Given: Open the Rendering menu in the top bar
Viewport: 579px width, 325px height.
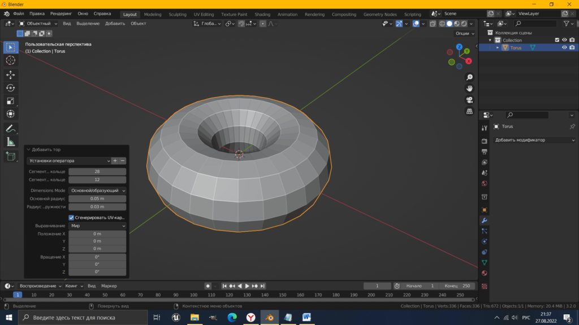Looking at the screenshot, I should pyautogui.click(x=61, y=13).
